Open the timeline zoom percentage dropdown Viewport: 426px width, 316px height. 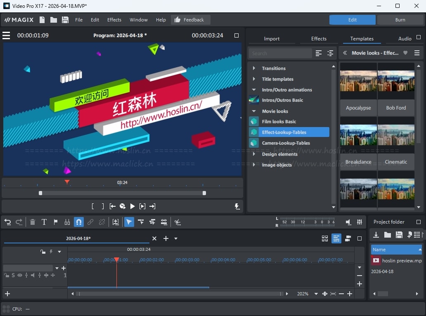click(316, 294)
